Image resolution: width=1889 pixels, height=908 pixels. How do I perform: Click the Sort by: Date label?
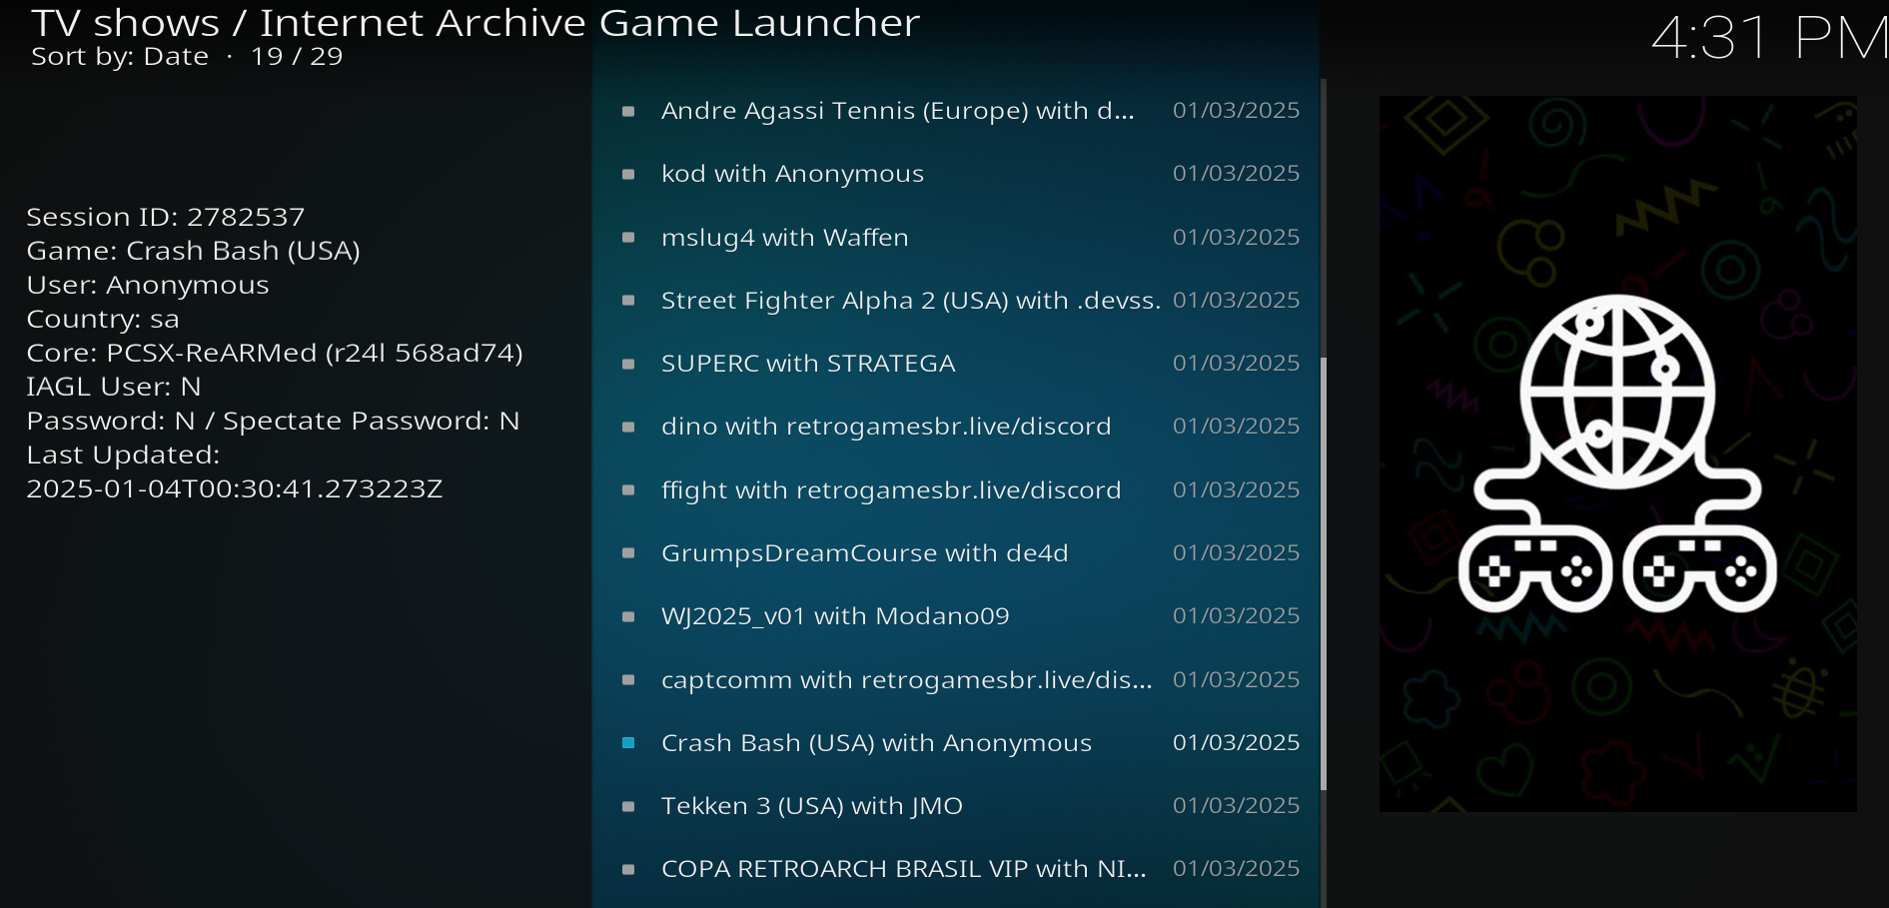pyautogui.click(x=120, y=57)
